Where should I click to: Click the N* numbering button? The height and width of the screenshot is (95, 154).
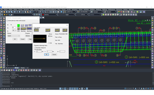[30, 25]
